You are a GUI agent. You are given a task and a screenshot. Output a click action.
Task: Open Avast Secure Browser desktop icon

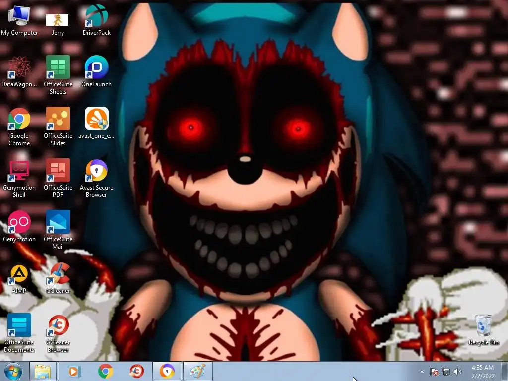pyautogui.click(x=97, y=178)
